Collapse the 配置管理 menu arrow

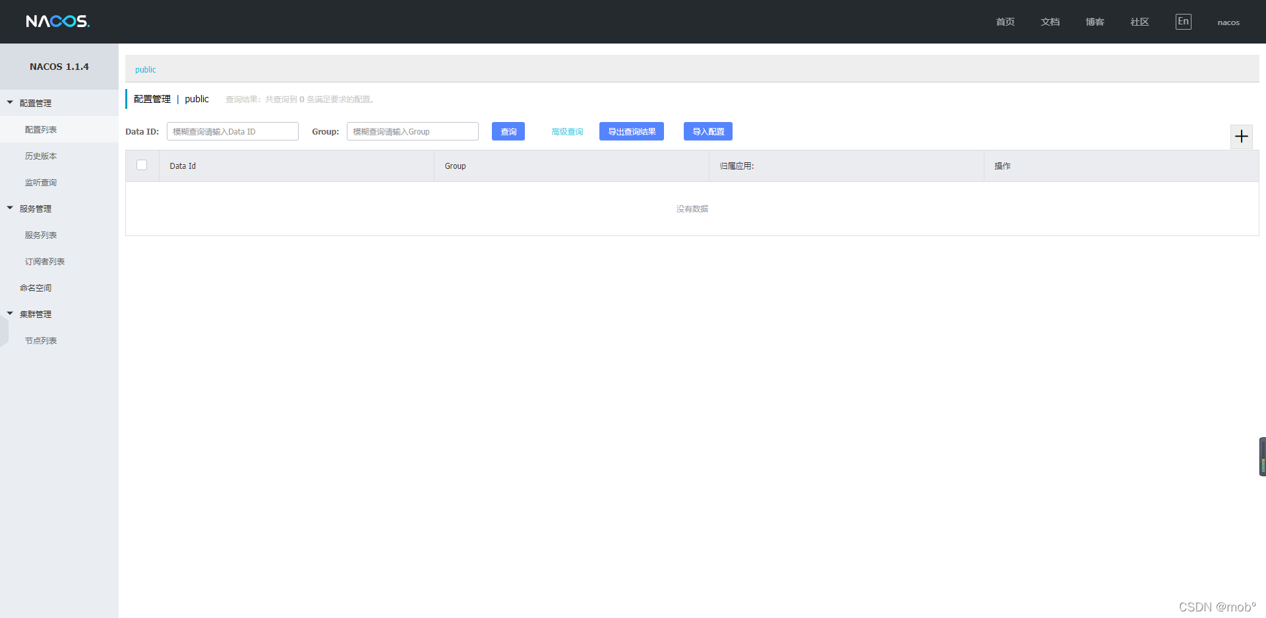coord(10,103)
